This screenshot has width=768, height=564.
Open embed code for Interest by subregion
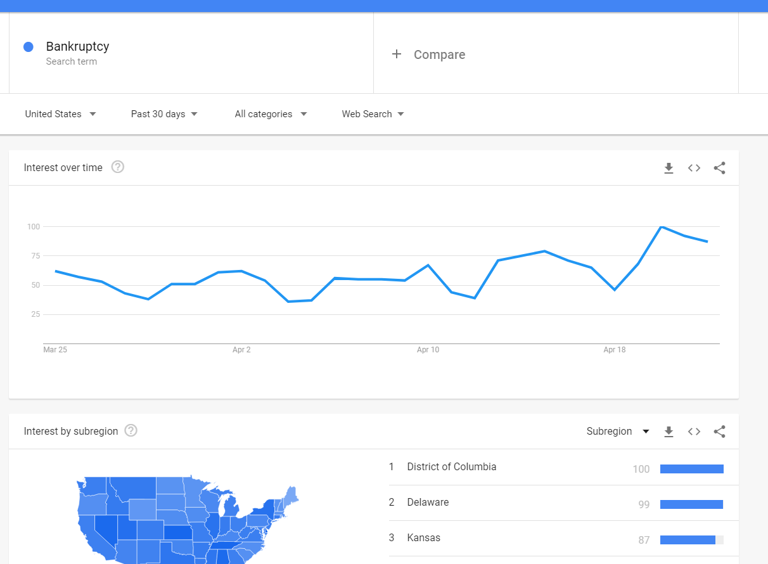694,432
